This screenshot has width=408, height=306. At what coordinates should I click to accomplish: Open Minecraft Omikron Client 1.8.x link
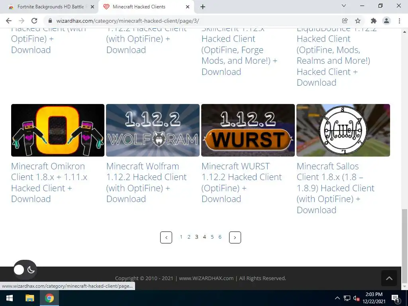click(49, 182)
